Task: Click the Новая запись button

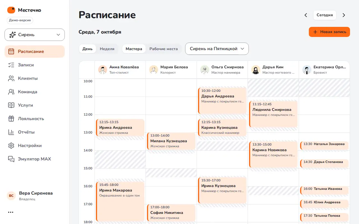Action: point(329,32)
